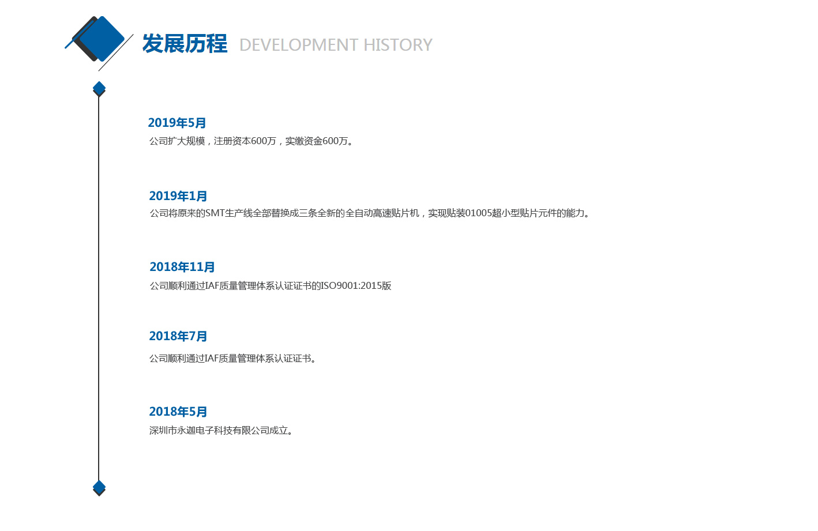
Task: Click the 发展历程 heading
Action: 185,44
